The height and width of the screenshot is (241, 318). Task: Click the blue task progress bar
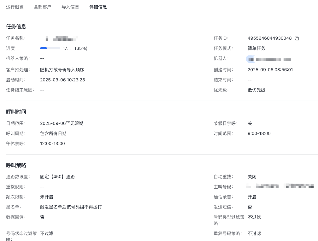[50, 48]
